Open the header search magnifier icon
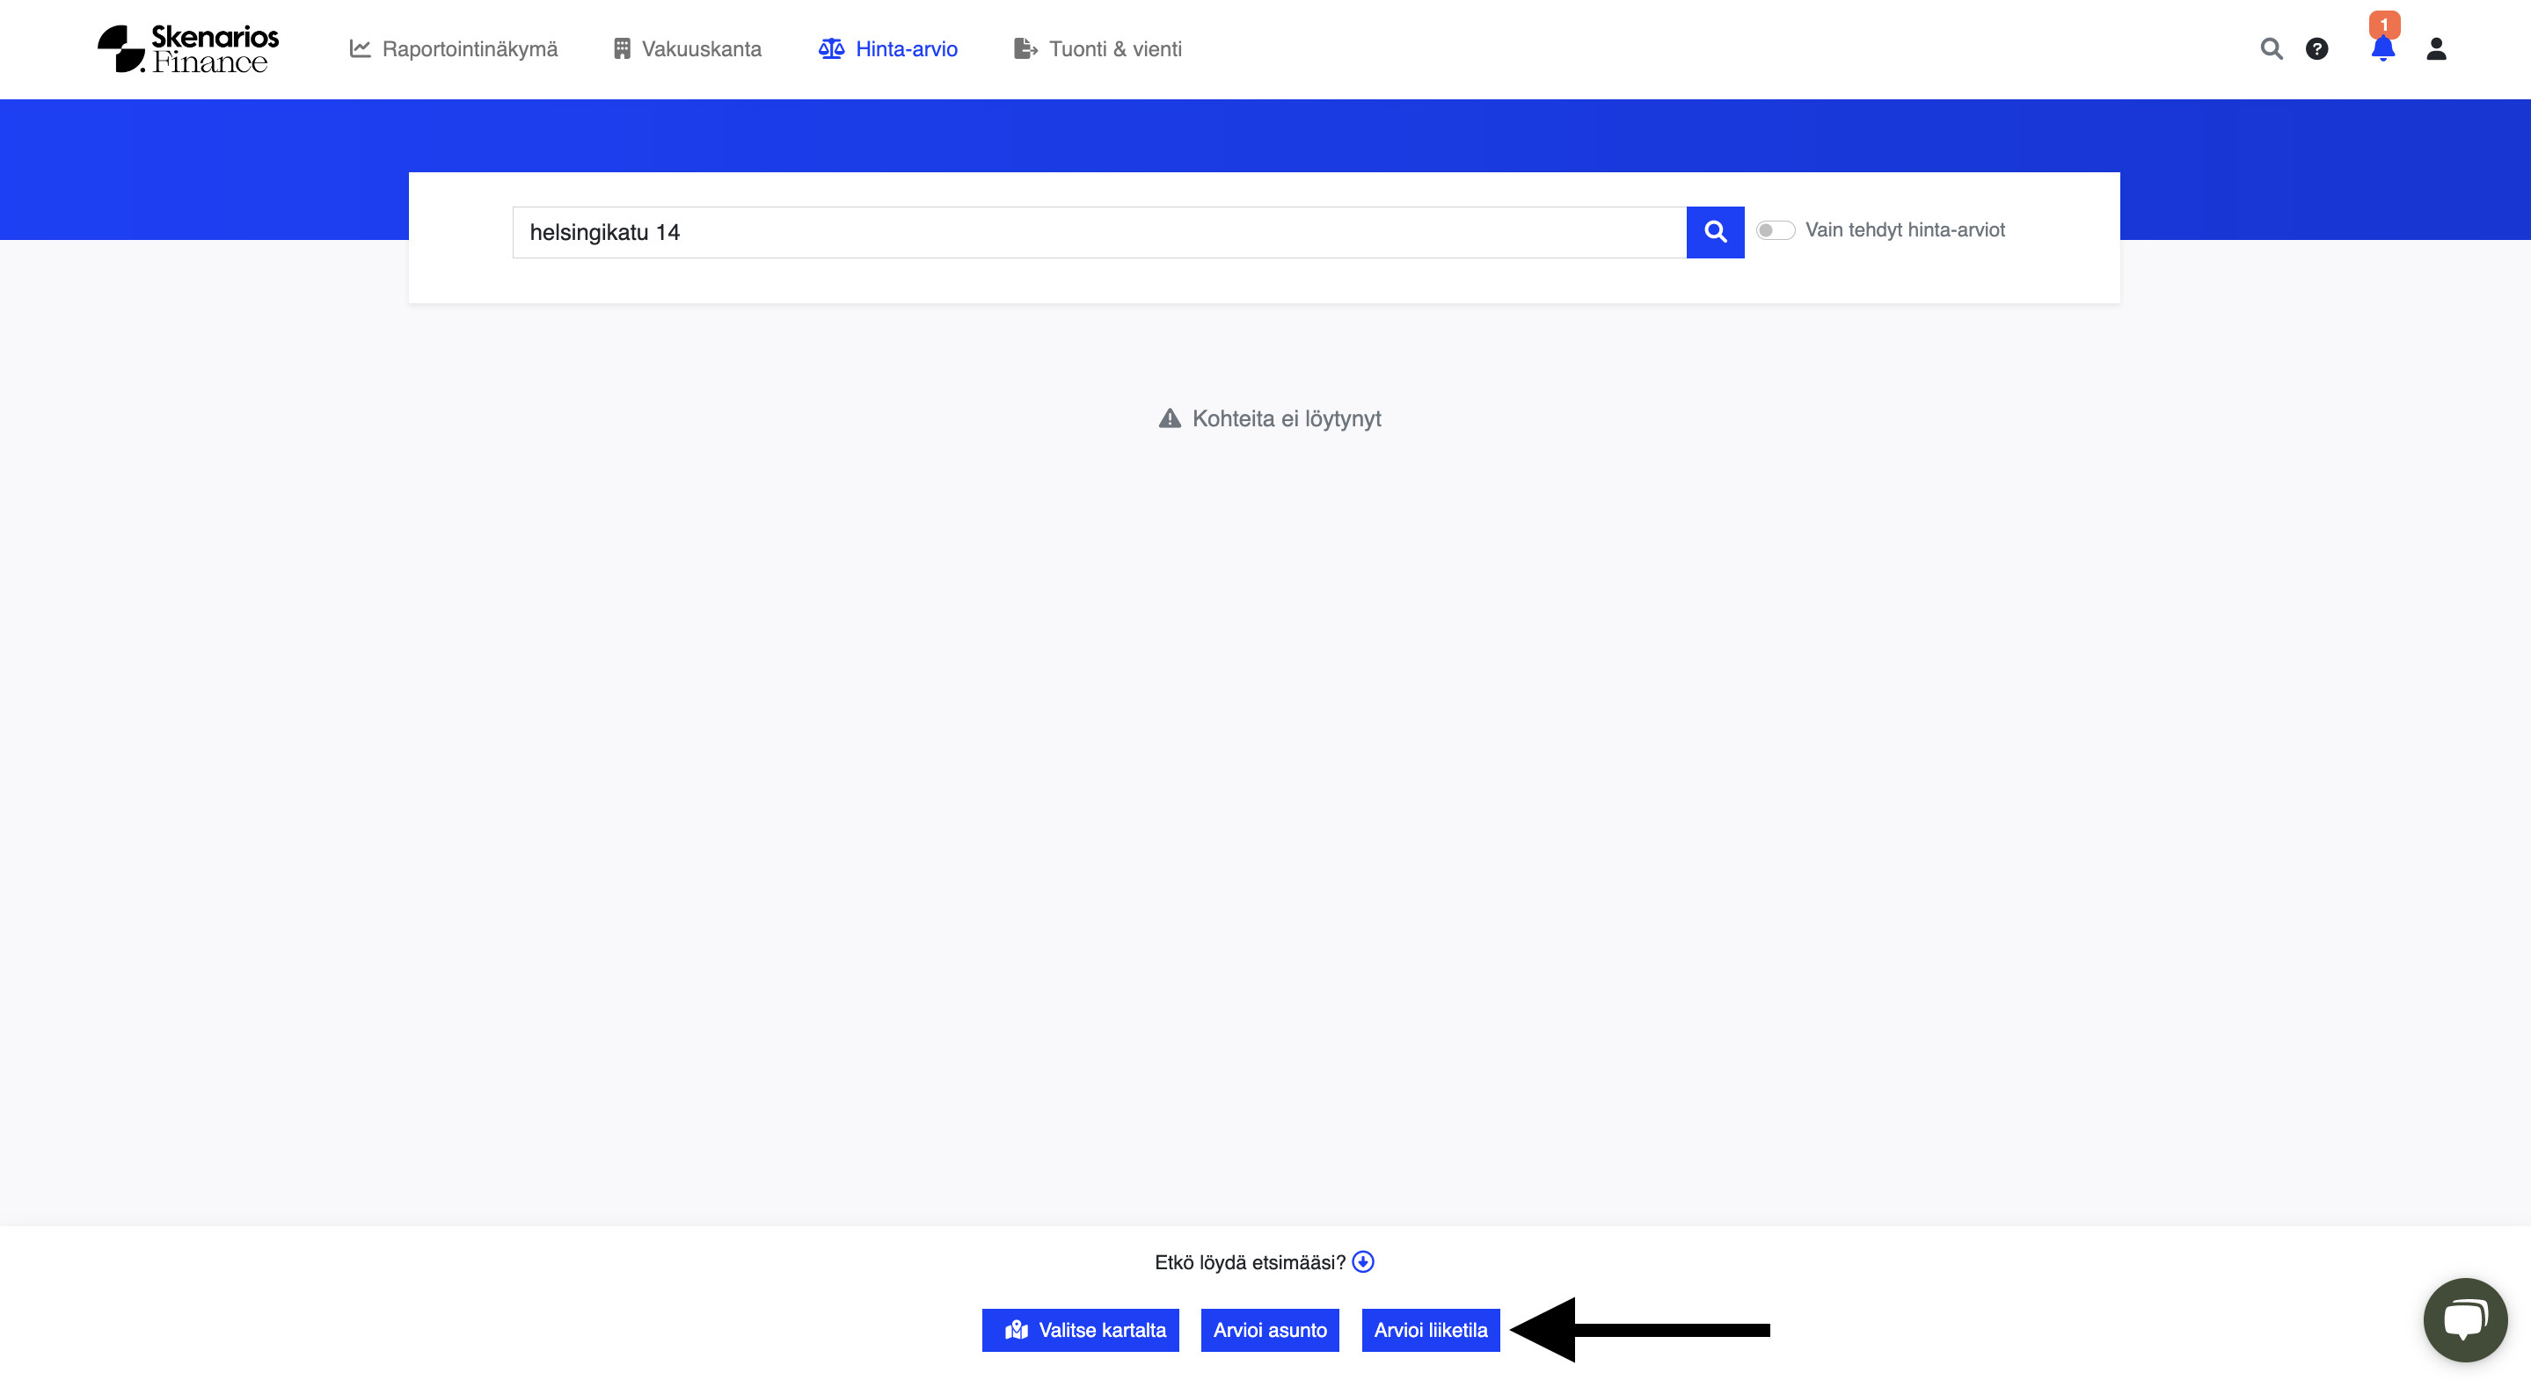This screenshot has height=1380, width=2531. pyautogui.click(x=2271, y=48)
